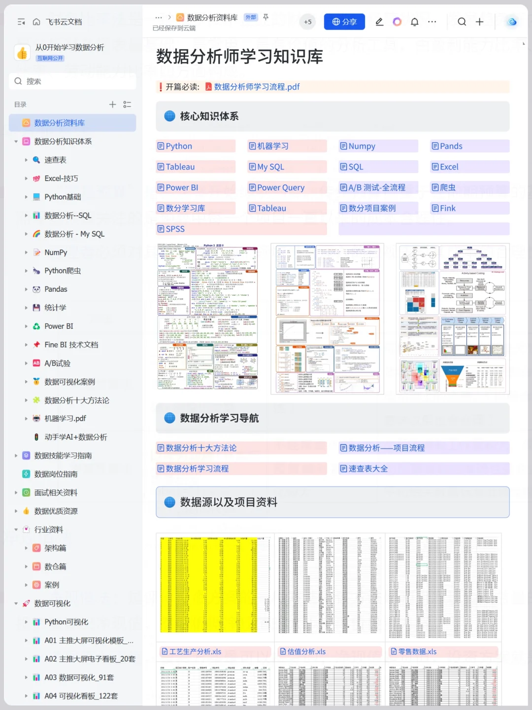Expand the 数据分析--SQL tree node
This screenshot has height=710, width=532.
click(26, 215)
